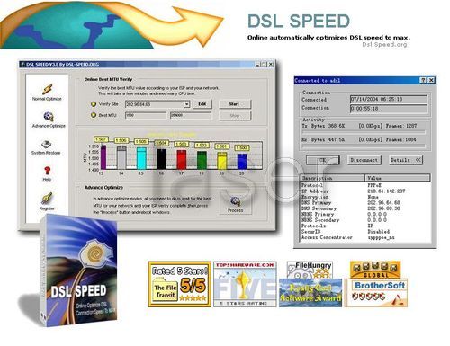Minimize the DSL SPEED V3.8 window
The height and width of the screenshot is (346, 450).
tap(257, 64)
